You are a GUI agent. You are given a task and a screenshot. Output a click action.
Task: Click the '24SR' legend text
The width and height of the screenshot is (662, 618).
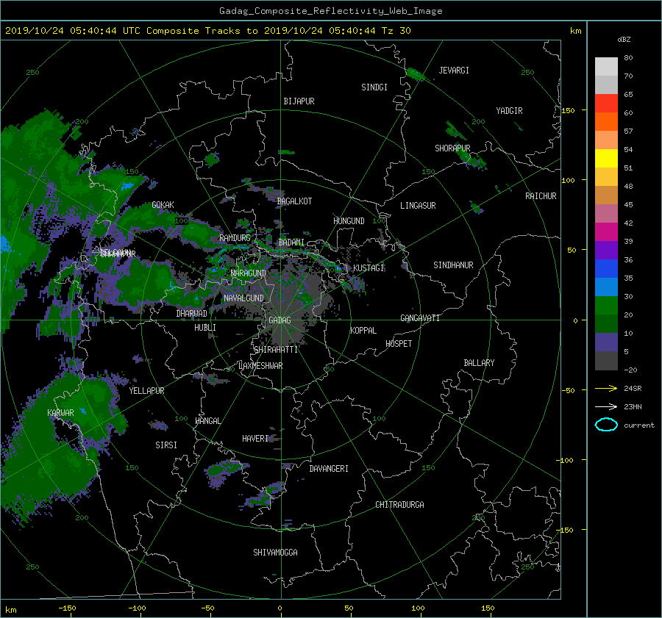pos(633,389)
